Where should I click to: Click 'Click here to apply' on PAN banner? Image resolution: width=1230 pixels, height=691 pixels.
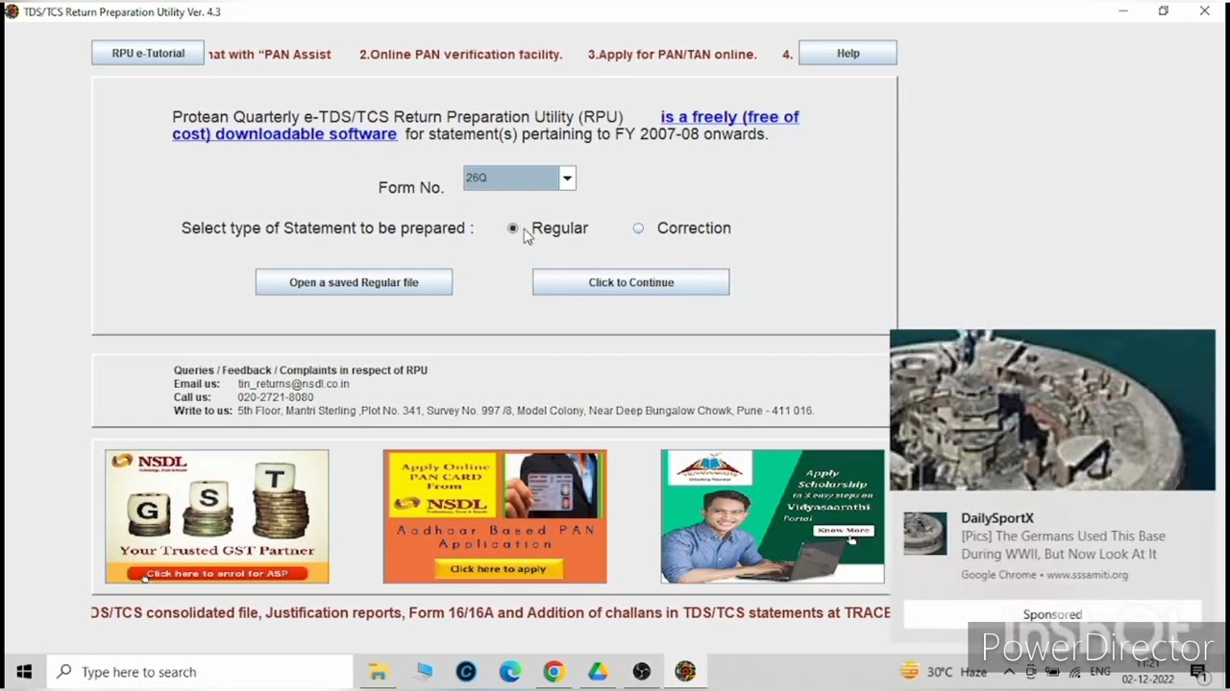[498, 568]
